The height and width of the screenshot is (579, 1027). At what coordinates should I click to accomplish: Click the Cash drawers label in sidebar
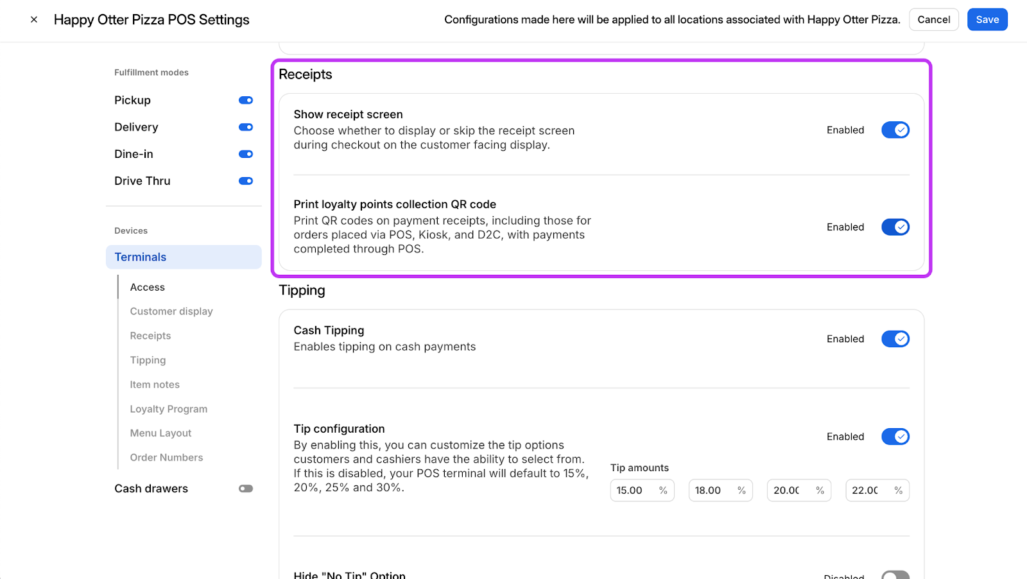pos(151,488)
